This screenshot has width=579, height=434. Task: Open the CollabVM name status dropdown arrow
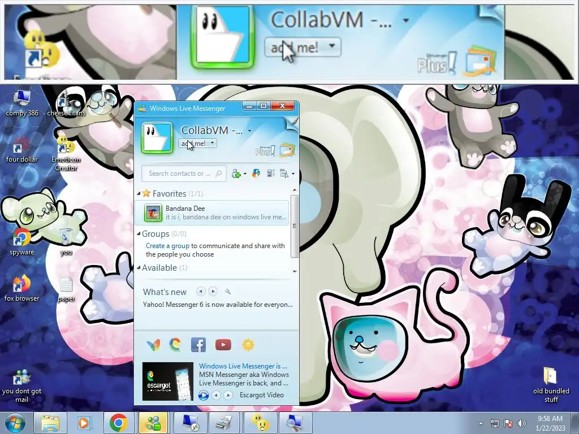(249, 131)
